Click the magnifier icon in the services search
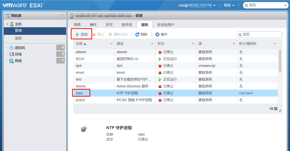Viewport: 290px width, 151px height. pos(240,35)
